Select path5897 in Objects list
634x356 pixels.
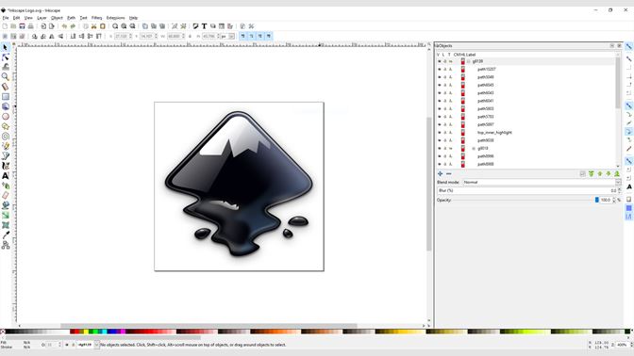pos(486,124)
